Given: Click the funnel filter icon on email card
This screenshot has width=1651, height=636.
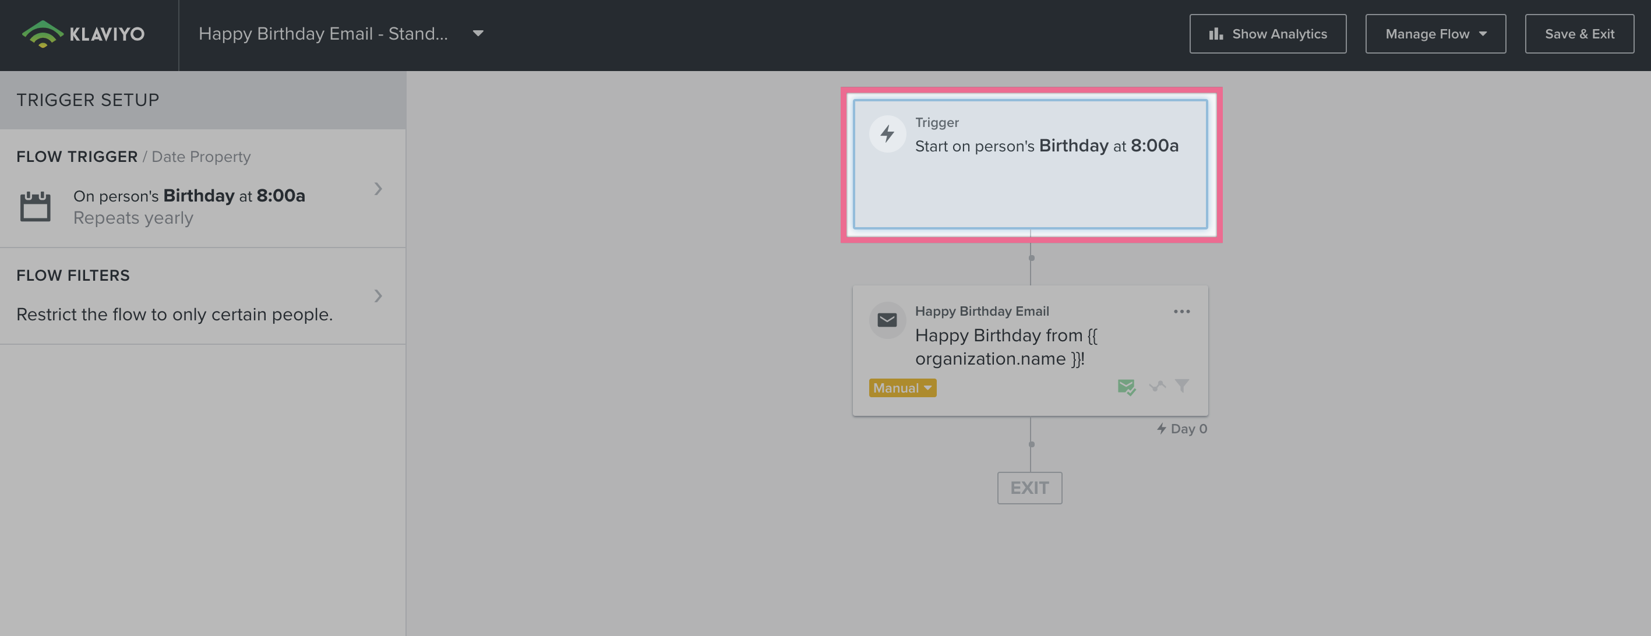Looking at the screenshot, I should click(x=1182, y=386).
